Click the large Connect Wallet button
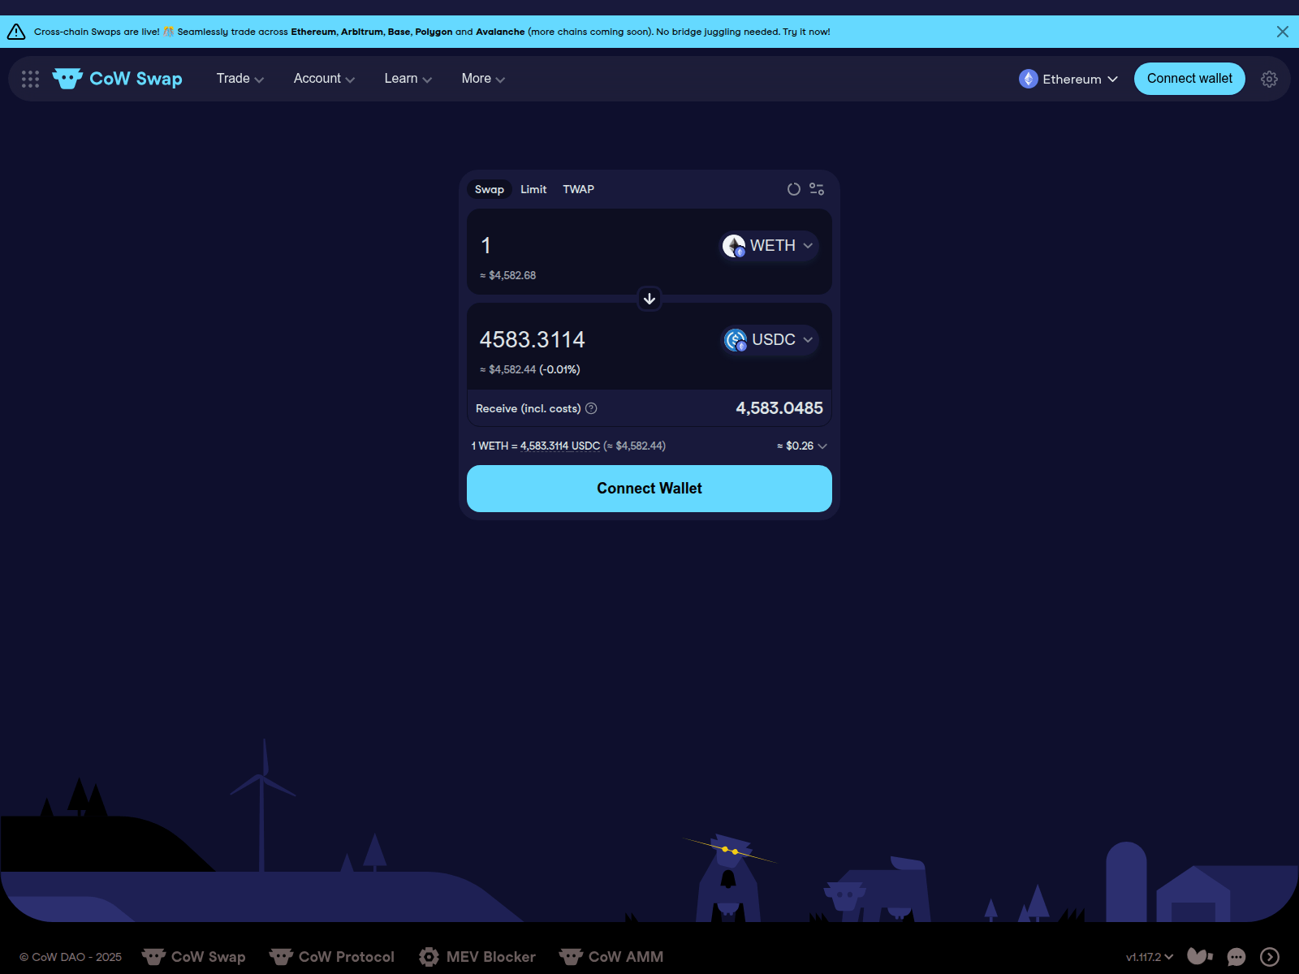Viewport: 1299px width, 974px height. click(649, 489)
